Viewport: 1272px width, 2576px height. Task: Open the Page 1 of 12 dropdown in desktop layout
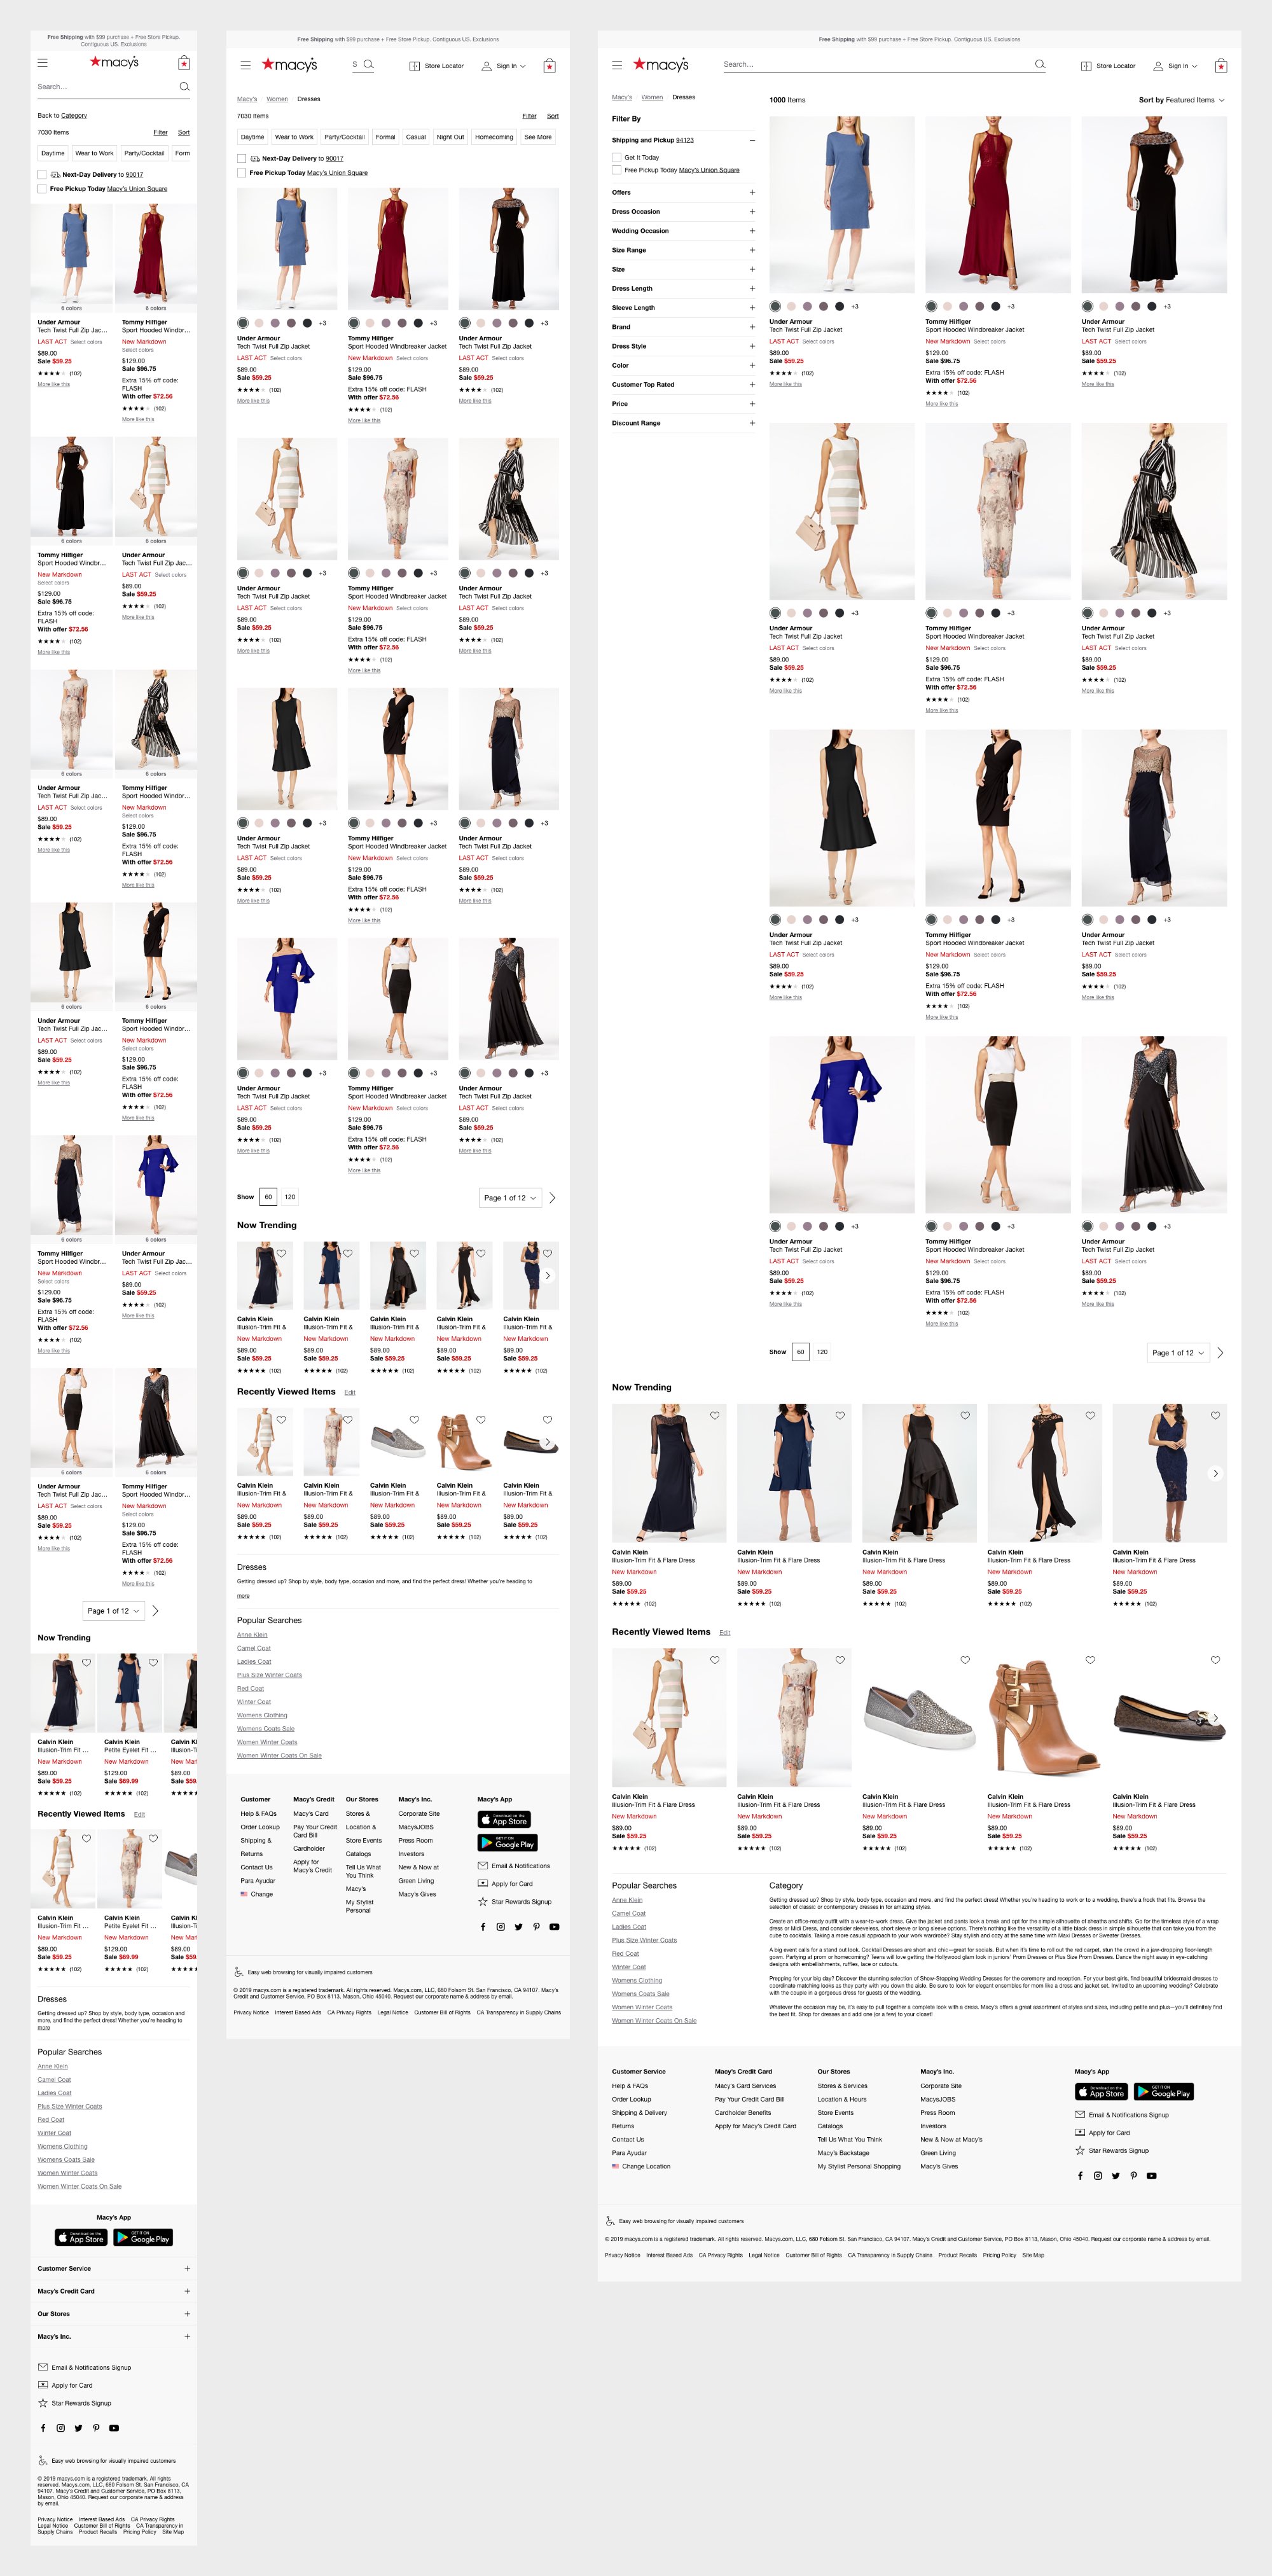(x=1178, y=1353)
